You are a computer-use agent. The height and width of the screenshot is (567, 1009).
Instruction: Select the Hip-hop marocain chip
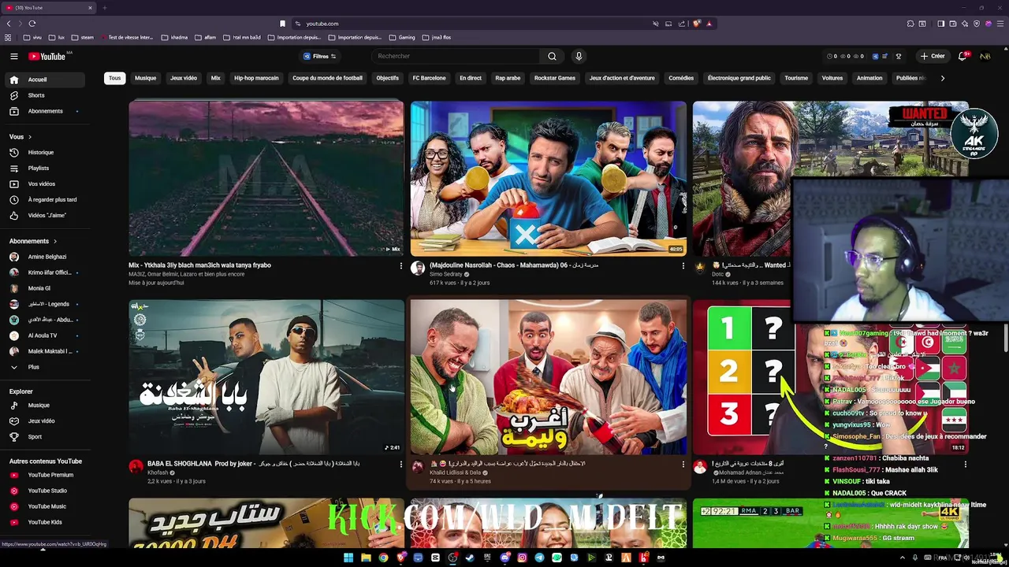(x=256, y=78)
